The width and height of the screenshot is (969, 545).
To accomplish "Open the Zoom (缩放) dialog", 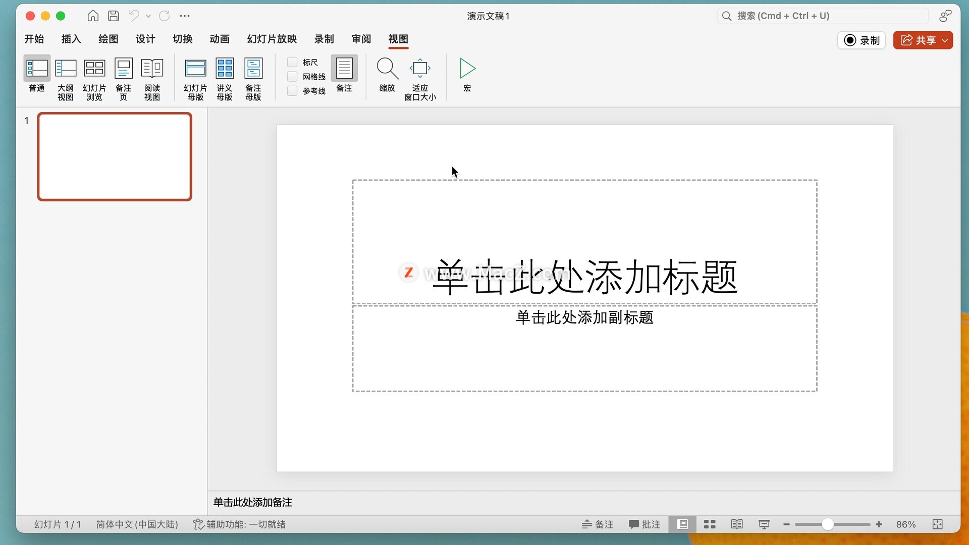I will click(388, 74).
